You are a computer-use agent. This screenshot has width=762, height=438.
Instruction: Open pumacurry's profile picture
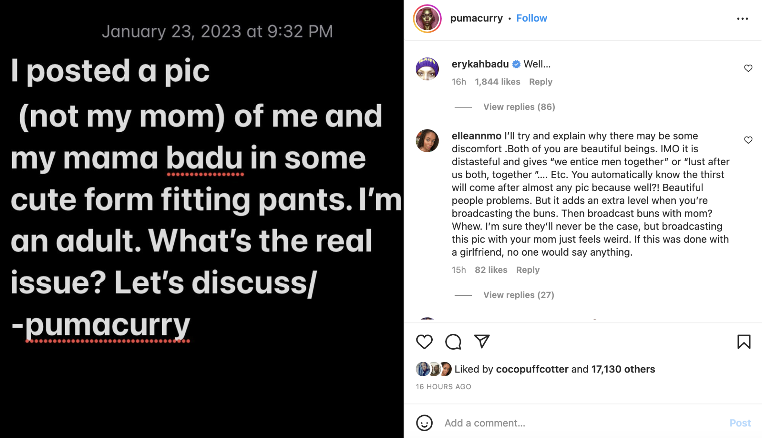426,18
